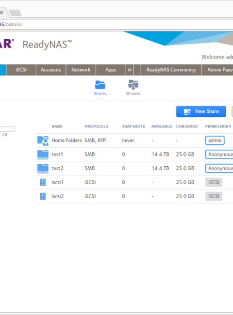
Task: Sort by AVAILABLE column header
Action: tap(162, 126)
